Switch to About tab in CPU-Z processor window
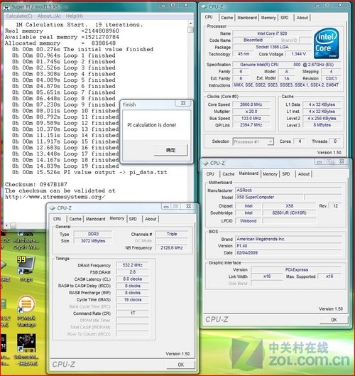This screenshot has height=376, width=355. pos(302,18)
